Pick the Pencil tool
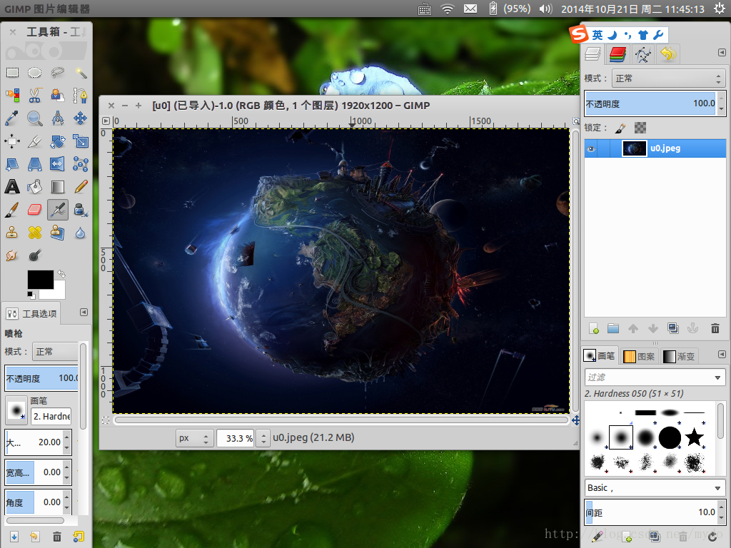Screen dimensions: 731x548 [x=80, y=187]
